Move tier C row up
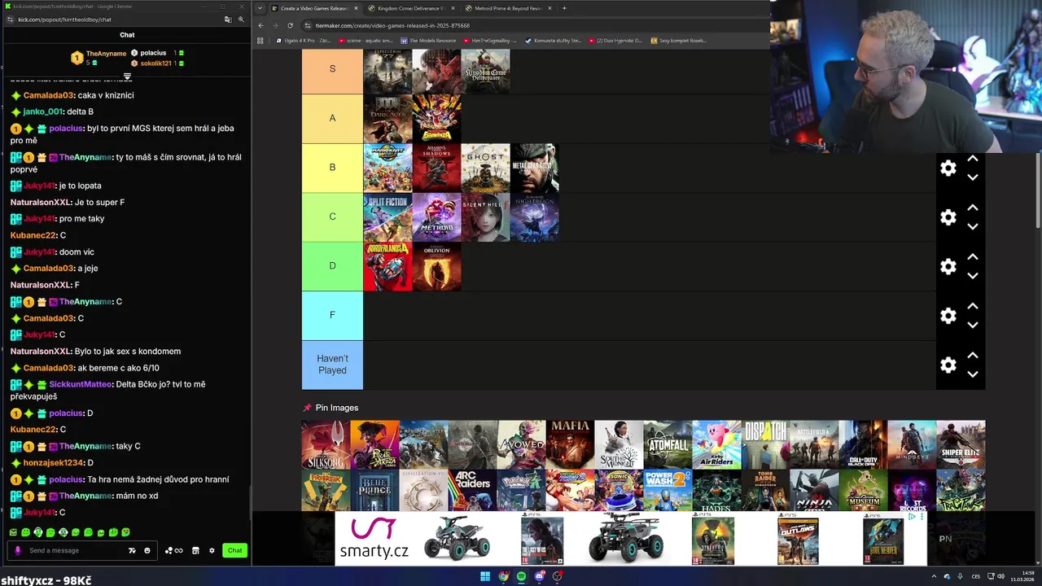 coord(972,208)
